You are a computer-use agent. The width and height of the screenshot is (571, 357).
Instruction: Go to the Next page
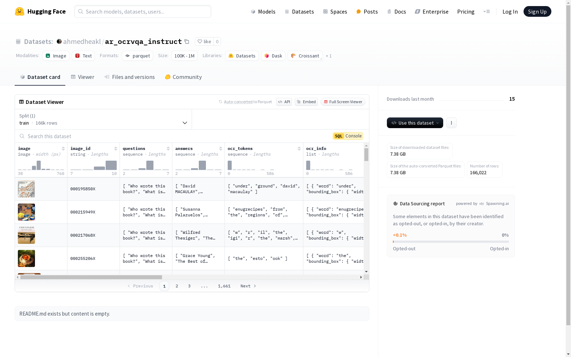pyautogui.click(x=248, y=286)
